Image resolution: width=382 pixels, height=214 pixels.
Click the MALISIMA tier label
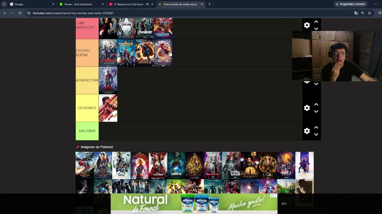[87, 131]
